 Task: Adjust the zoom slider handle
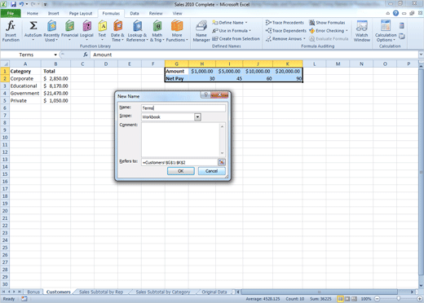point(399,299)
